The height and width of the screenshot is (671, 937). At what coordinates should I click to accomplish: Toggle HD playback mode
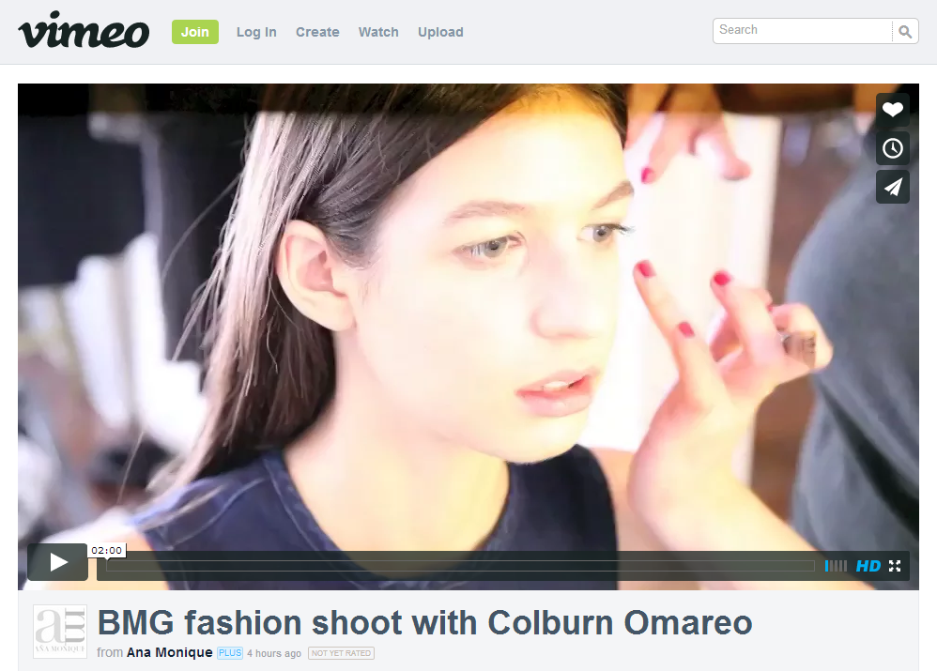click(867, 565)
